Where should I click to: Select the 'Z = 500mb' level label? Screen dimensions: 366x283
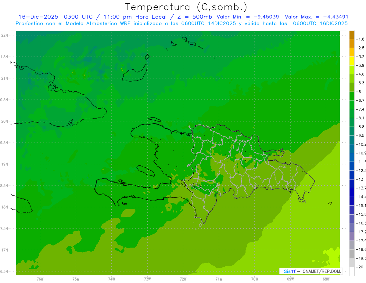[195, 17]
